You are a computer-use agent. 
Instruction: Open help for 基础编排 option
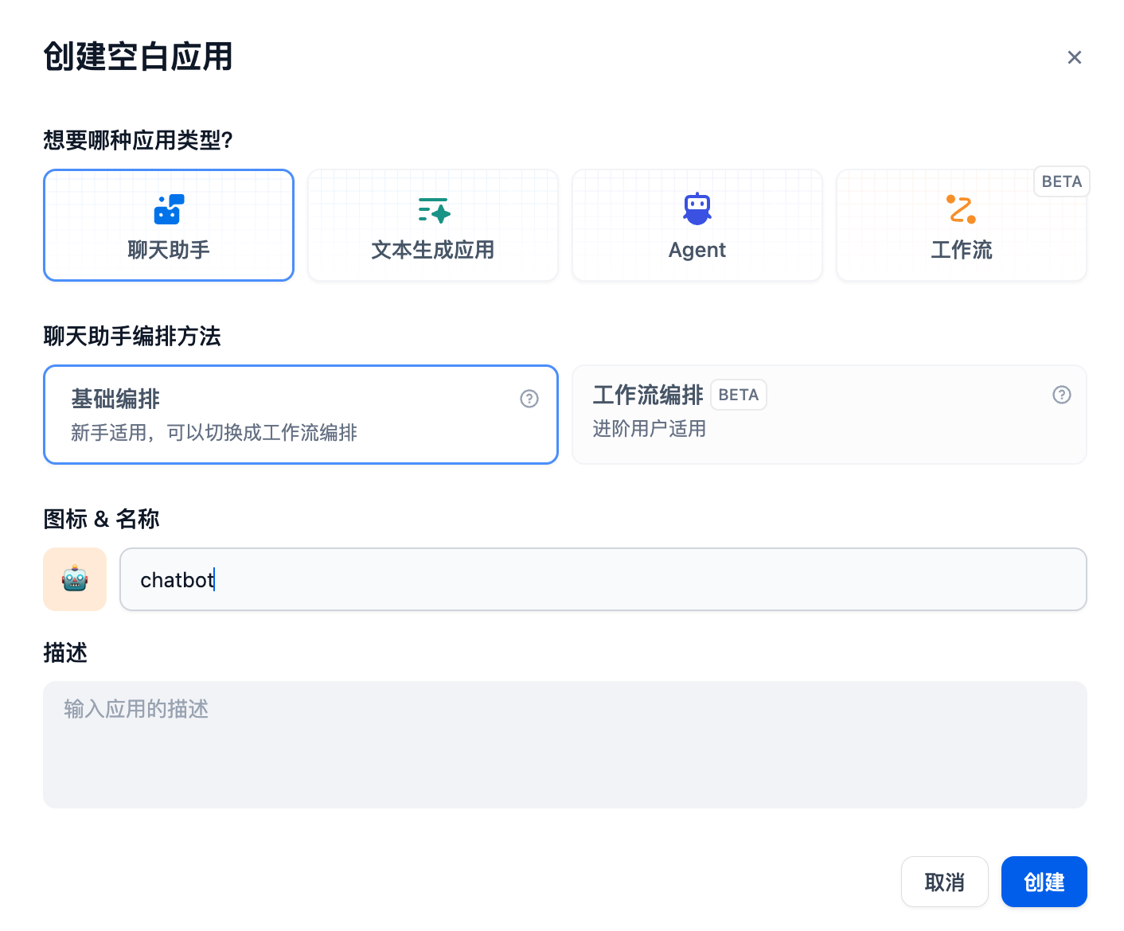pyautogui.click(x=529, y=399)
